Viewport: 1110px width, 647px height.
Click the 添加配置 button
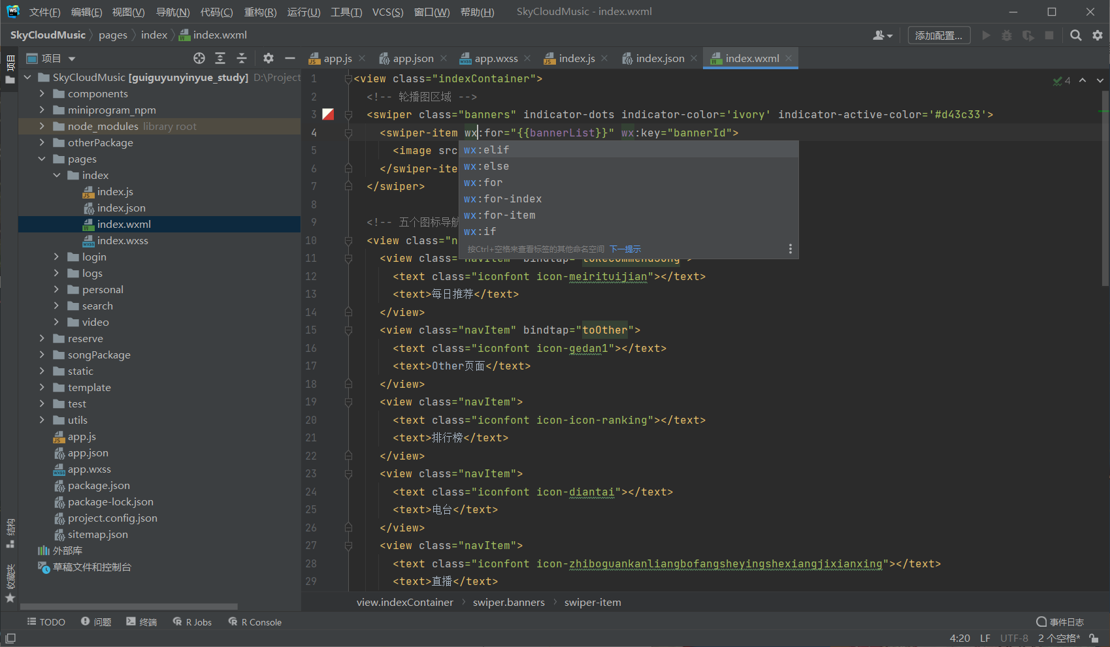(x=939, y=35)
